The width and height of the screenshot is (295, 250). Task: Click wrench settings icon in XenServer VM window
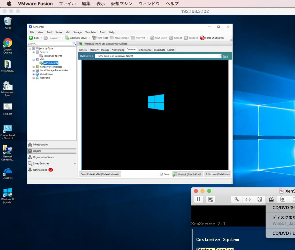pyautogui.click(x=237, y=199)
